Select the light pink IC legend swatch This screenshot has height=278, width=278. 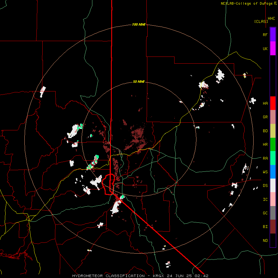pyautogui.click(x=273, y=199)
